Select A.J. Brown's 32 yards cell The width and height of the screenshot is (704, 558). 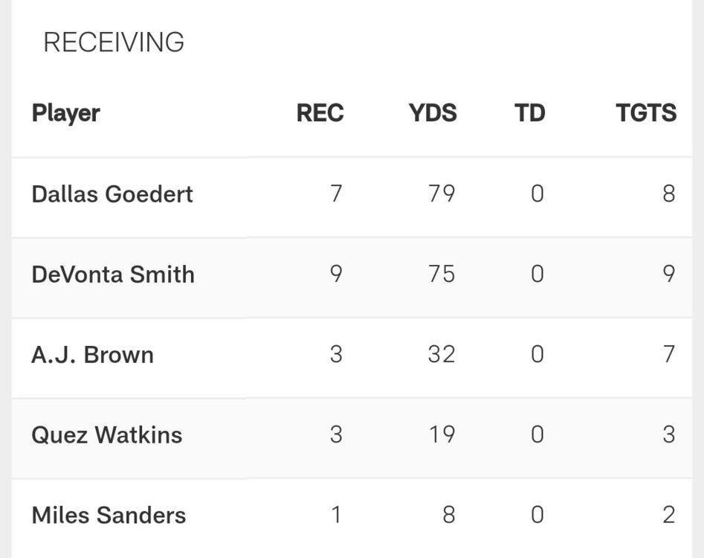coord(441,355)
